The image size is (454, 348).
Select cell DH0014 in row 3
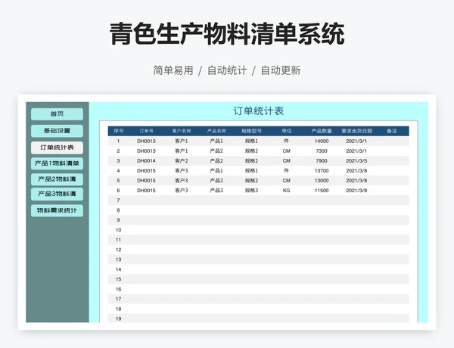tap(147, 161)
